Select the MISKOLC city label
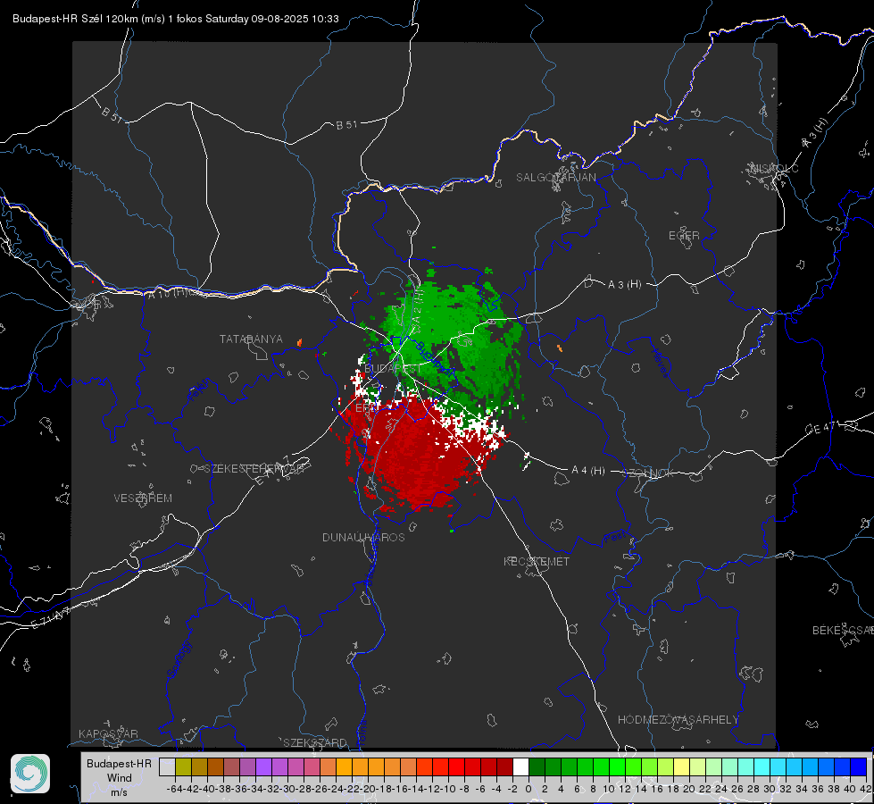 tap(774, 168)
